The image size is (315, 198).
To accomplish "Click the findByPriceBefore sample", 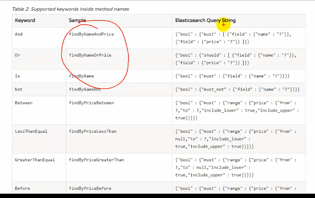I will (90, 188).
